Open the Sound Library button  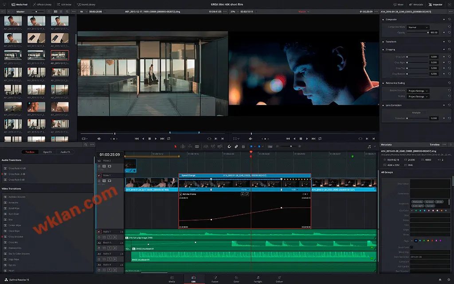pos(86,4)
